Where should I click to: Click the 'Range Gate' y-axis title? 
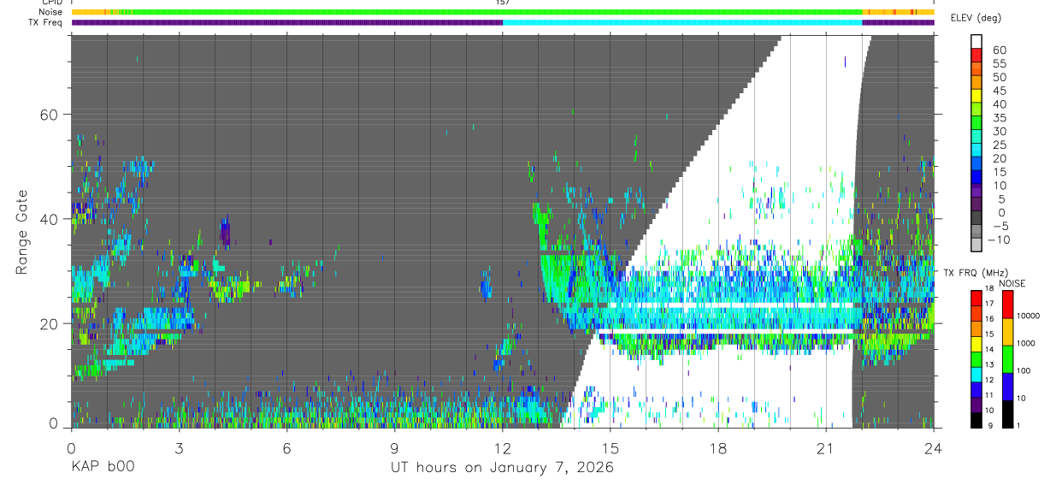[23, 233]
